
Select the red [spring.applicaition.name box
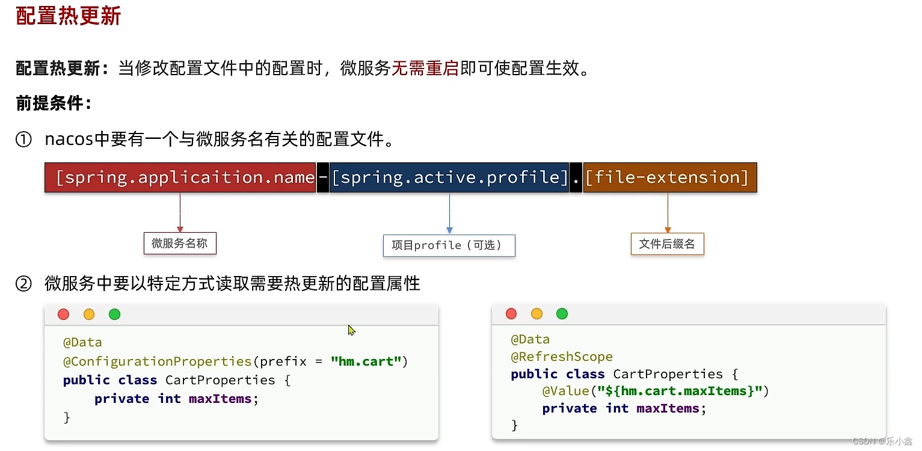click(180, 177)
